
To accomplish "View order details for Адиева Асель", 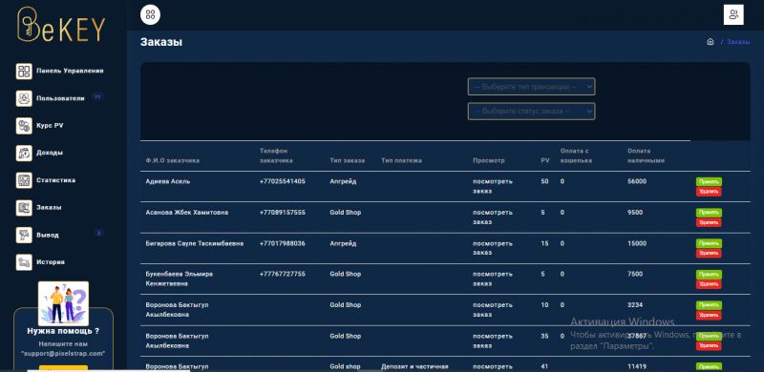I will click(493, 186).
